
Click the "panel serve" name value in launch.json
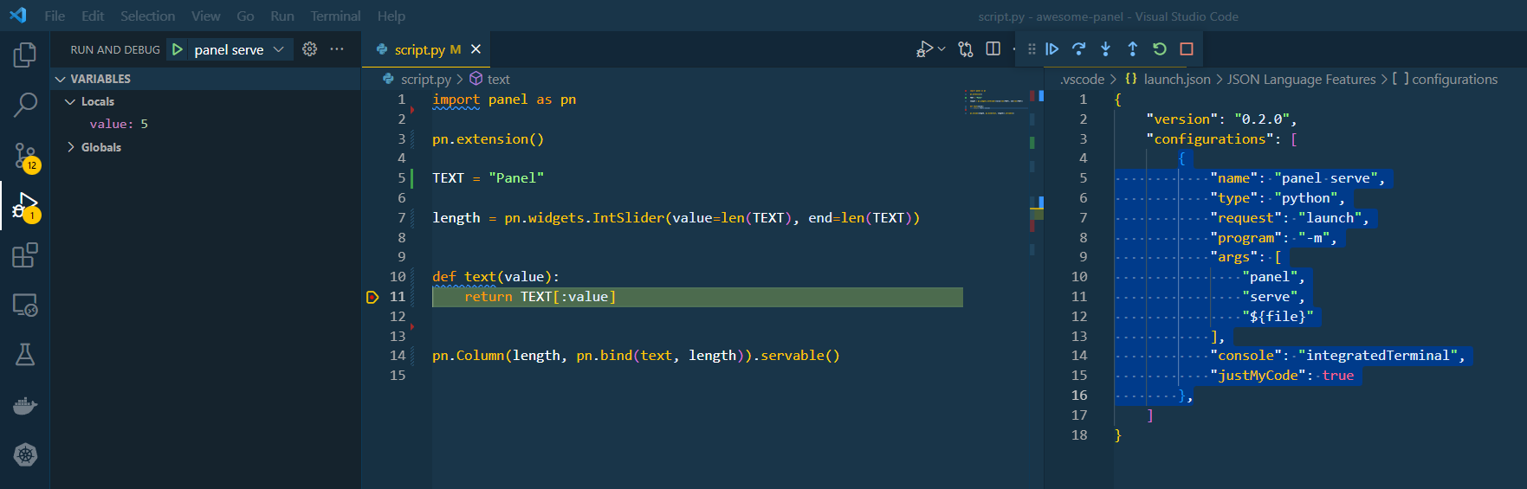tap(1326, 178)
